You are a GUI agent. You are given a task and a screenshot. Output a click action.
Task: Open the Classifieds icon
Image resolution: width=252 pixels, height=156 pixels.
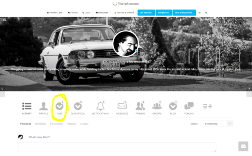(78, 106)
